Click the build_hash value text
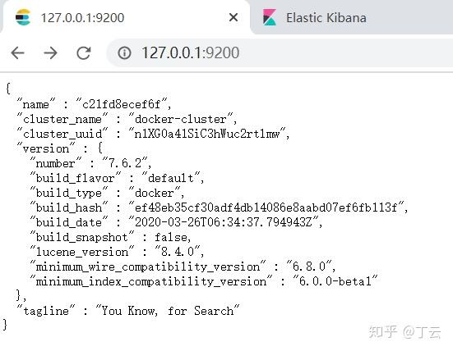453x351 pixels. coord(266,207)
